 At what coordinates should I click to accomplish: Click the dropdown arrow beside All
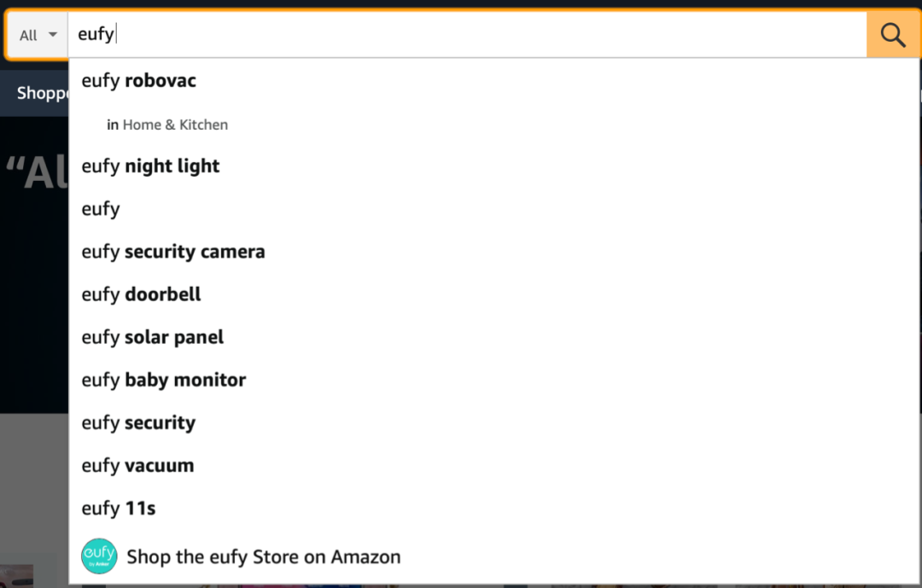(x=53, y=35)
